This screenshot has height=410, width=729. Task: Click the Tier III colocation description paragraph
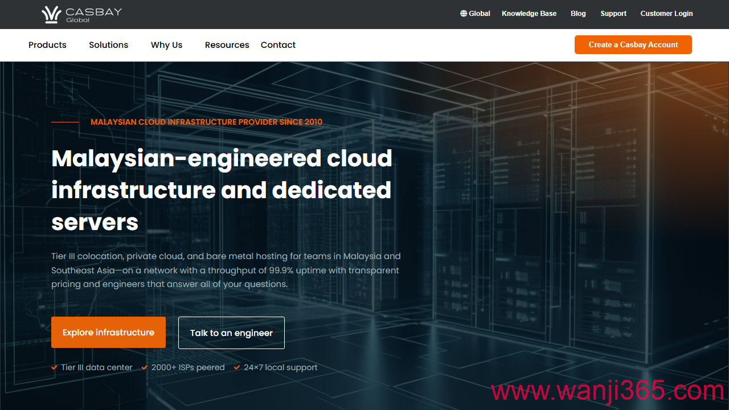pos(226,270)
